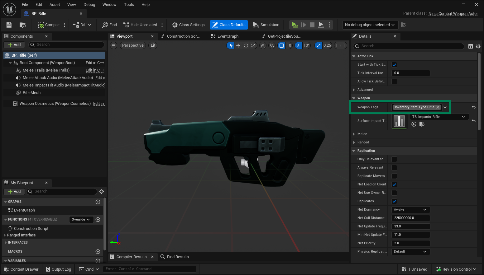484x275 pixels.
Task: Switch to the EventGraph tab
Action: [x=228, y=36]
